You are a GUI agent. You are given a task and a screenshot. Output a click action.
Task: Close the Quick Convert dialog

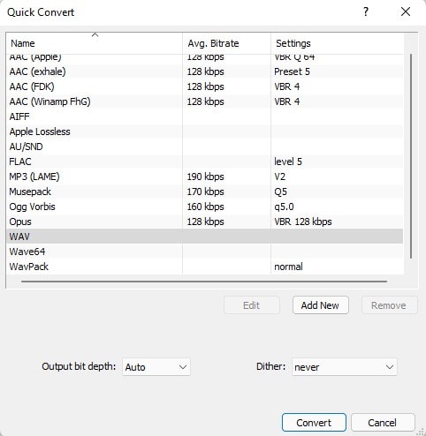point(406,11)
